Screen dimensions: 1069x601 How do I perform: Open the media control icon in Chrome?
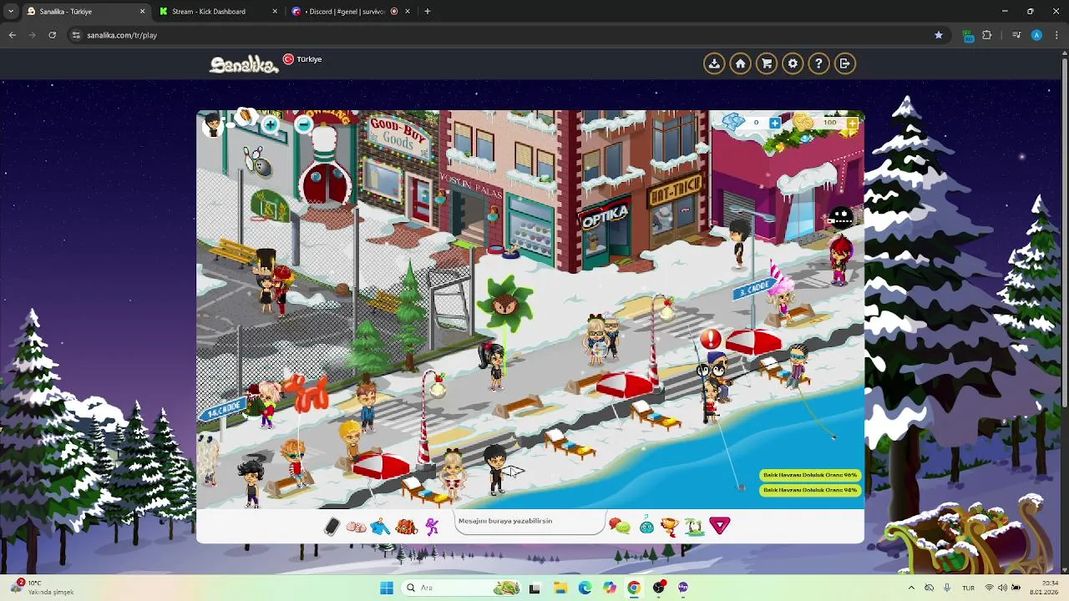coord(1016,35)
